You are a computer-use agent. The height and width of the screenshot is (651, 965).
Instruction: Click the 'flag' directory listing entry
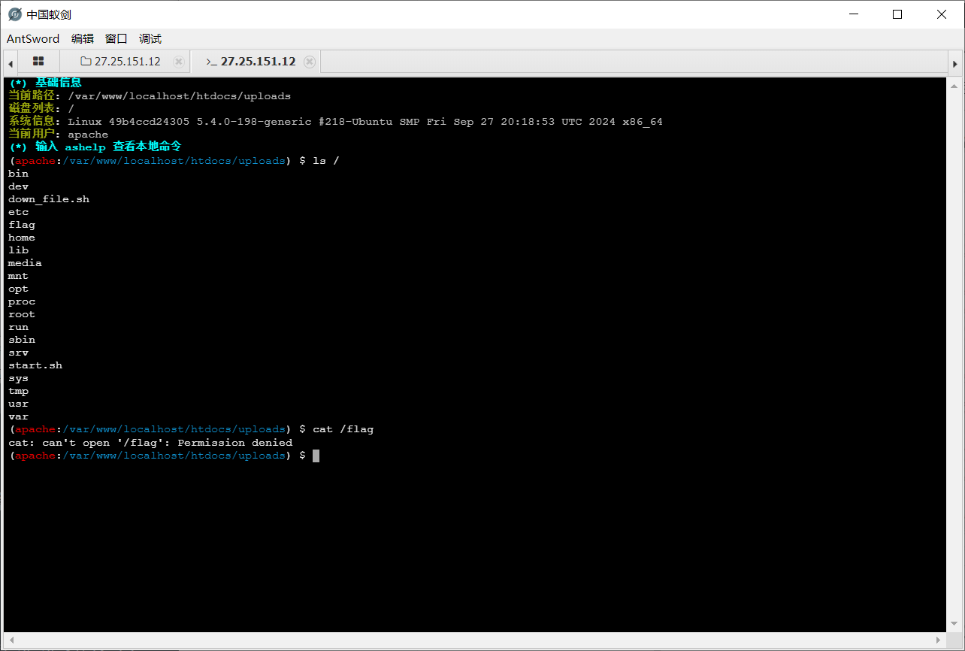[x=22, y=225]
